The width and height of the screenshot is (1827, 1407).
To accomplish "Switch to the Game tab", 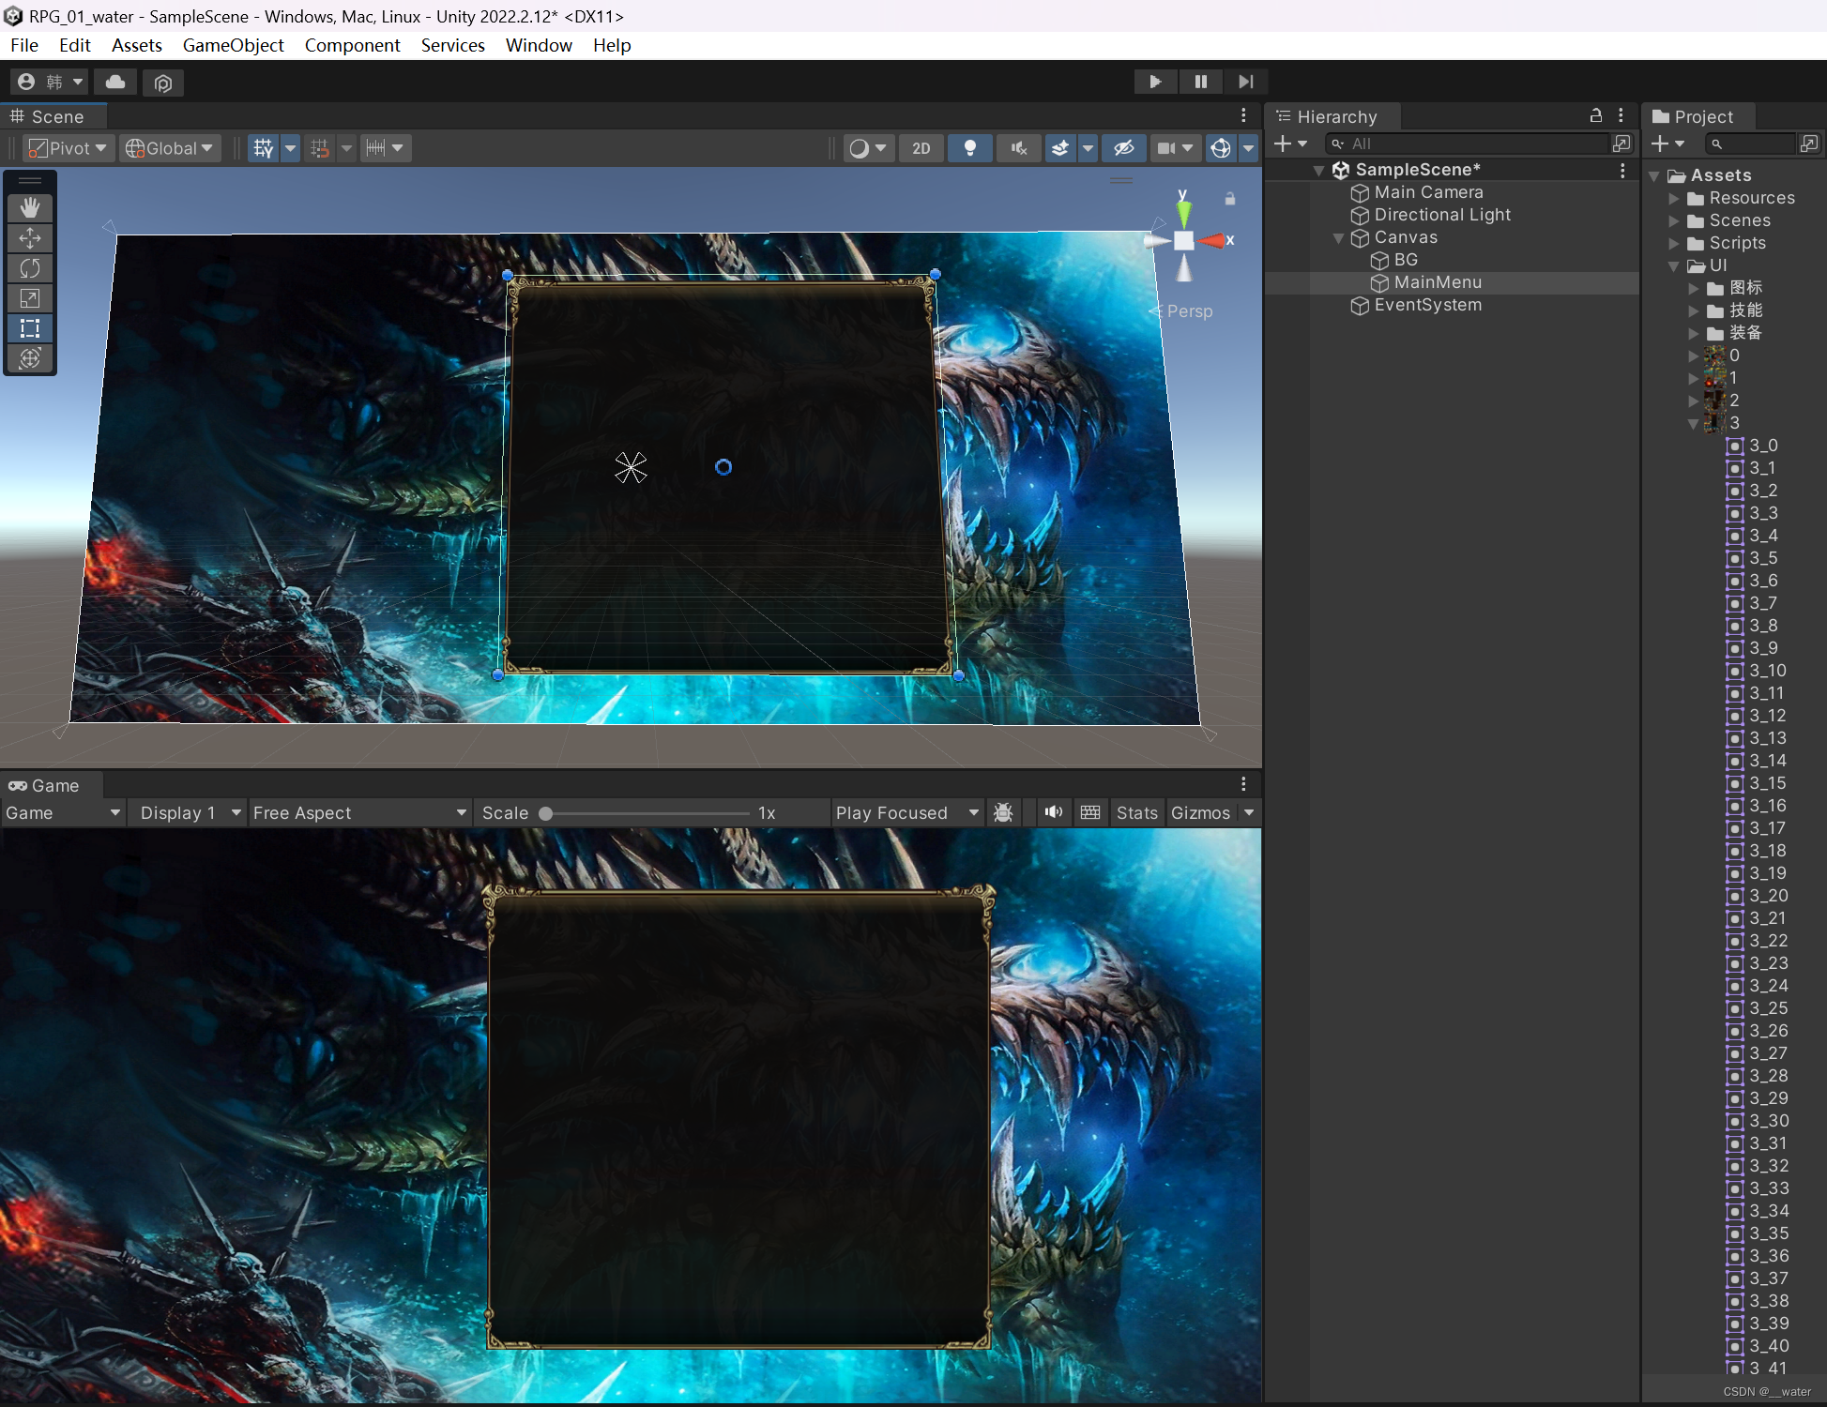I will 52,785.
